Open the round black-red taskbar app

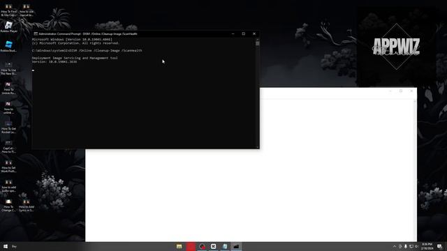tap(202, 246)
